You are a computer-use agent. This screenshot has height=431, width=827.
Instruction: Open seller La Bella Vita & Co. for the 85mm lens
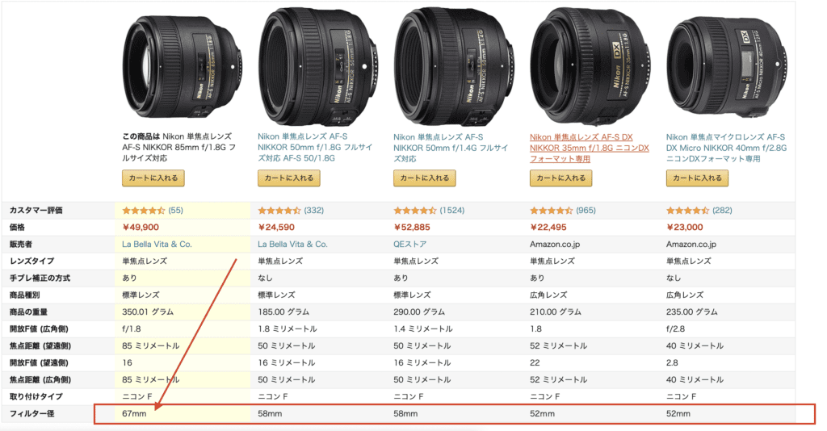157,244
